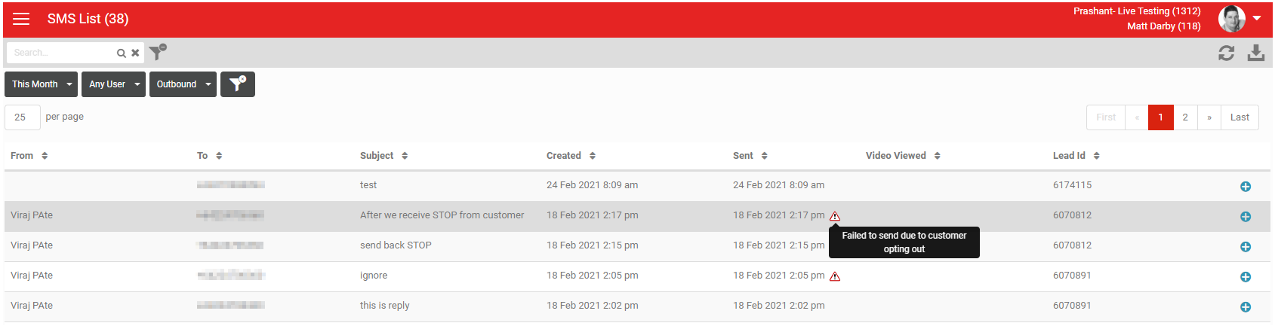Click 'Prashant- Live Testing (1312)' account text

1137,11
